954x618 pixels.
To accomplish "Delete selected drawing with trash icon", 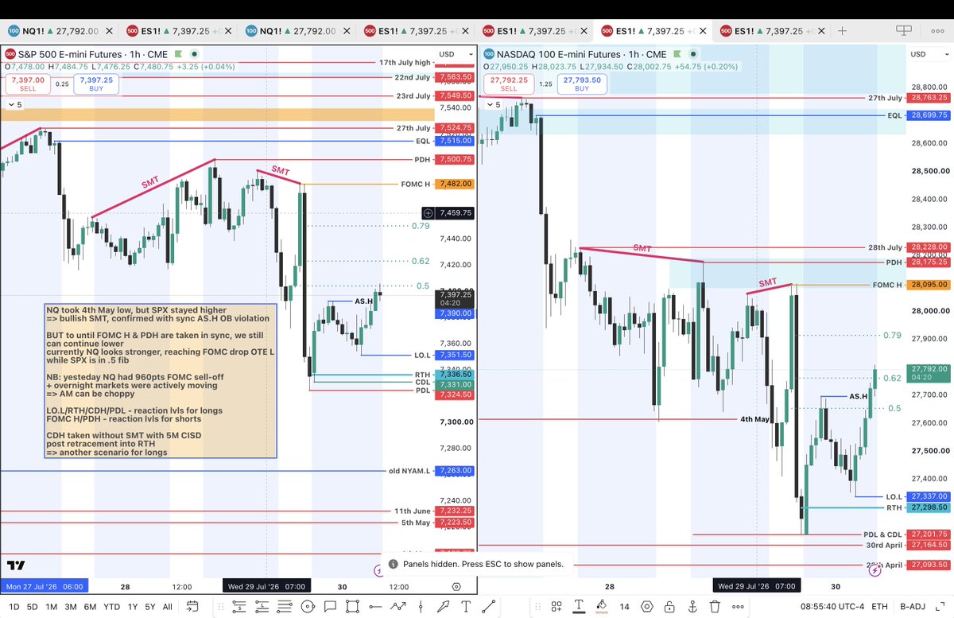I will point(715,606).
